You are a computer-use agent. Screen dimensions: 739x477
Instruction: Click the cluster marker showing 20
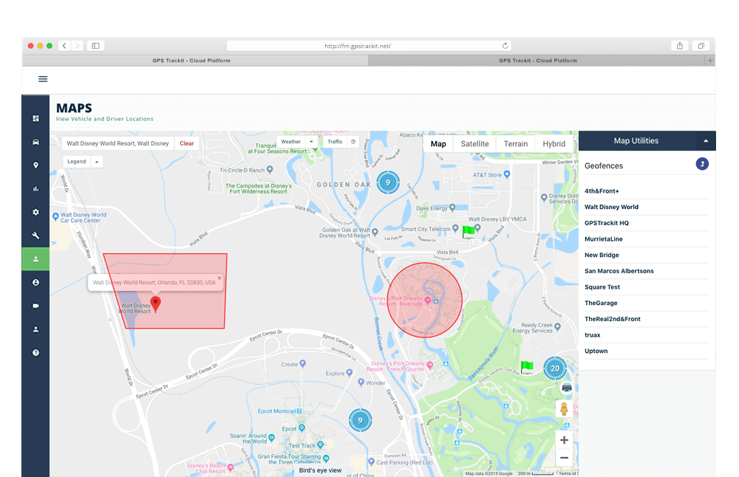click(555, 368)
